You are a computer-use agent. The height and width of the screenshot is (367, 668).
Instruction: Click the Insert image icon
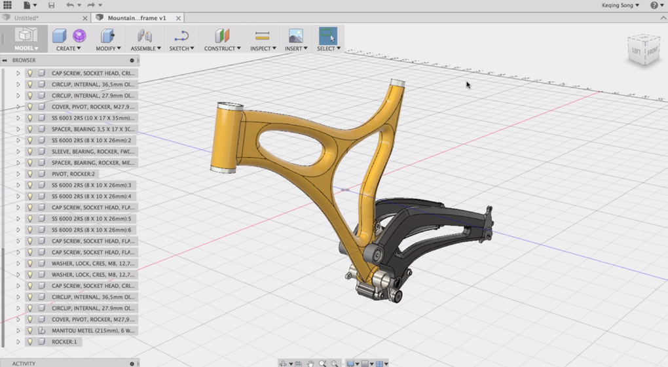[x=296, y=35]
